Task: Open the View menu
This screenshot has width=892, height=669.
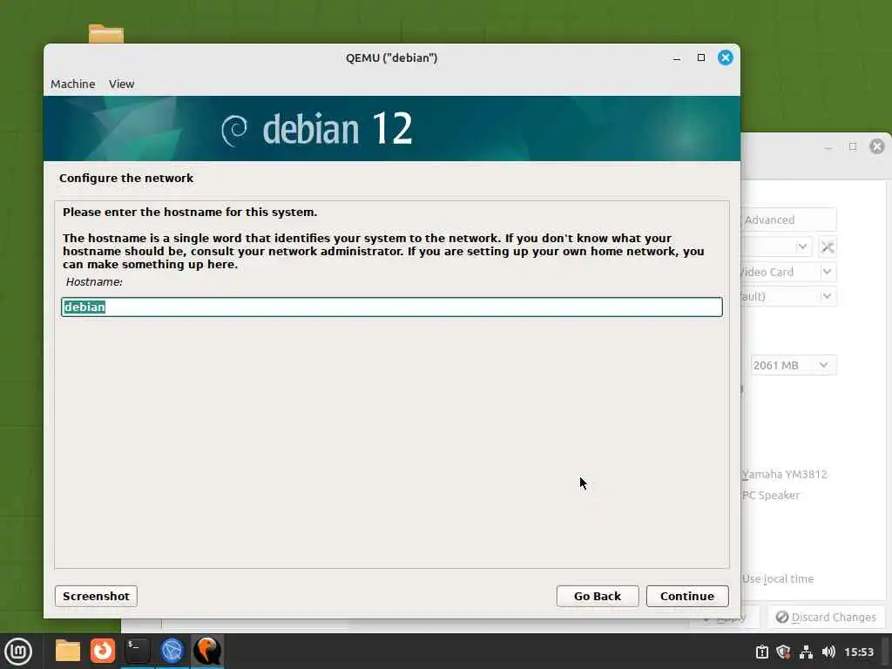Action: point(122,84)
